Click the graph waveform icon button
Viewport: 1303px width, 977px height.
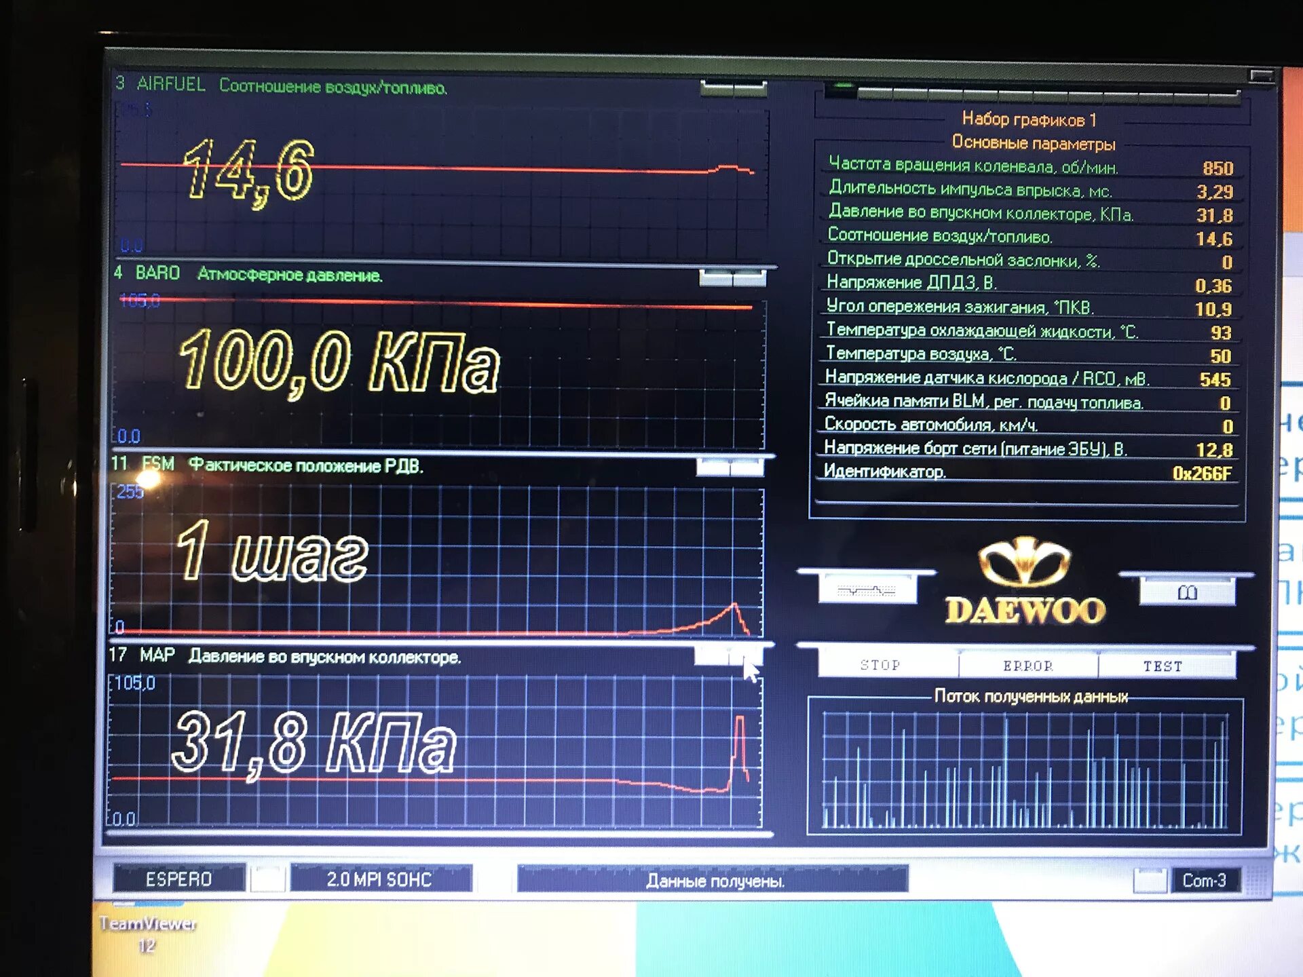[867, 590]
